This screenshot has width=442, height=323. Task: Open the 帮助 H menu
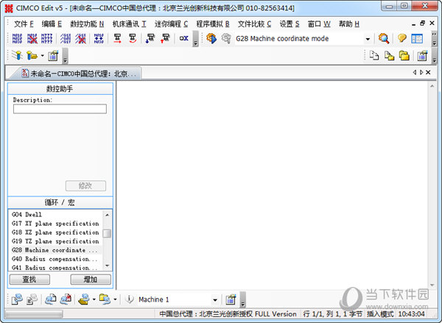(x=349, y=24)
